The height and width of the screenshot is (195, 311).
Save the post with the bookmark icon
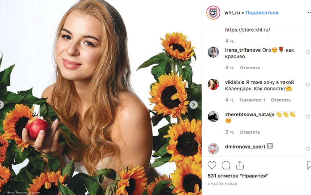click(309, 165)
